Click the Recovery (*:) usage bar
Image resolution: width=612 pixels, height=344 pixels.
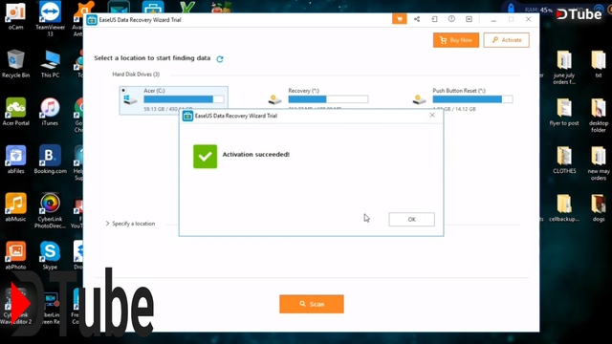click(x=328, y=99)
